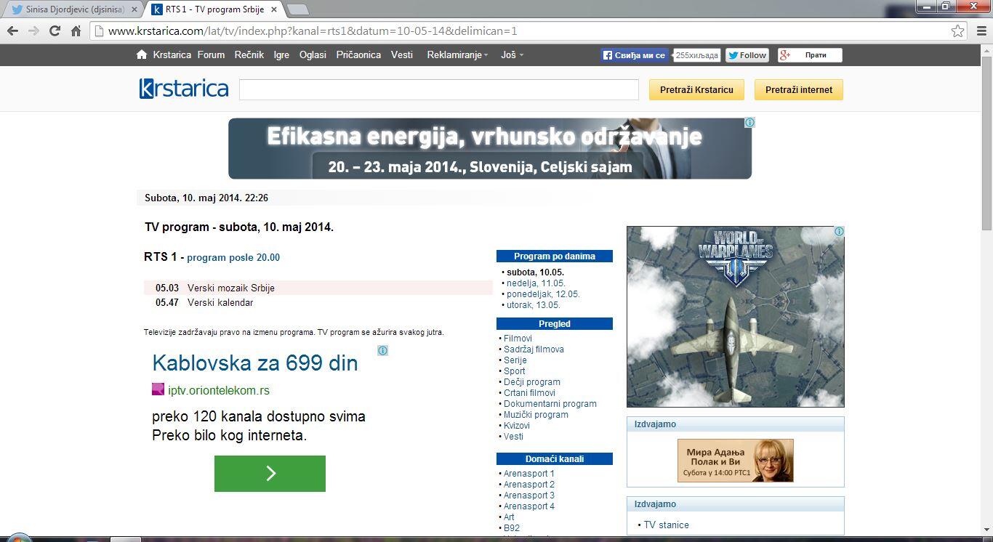The image size is (993, 542).
Task: Click the browser forward arrow
Action: pyautogui.click(x=33, y=31)
